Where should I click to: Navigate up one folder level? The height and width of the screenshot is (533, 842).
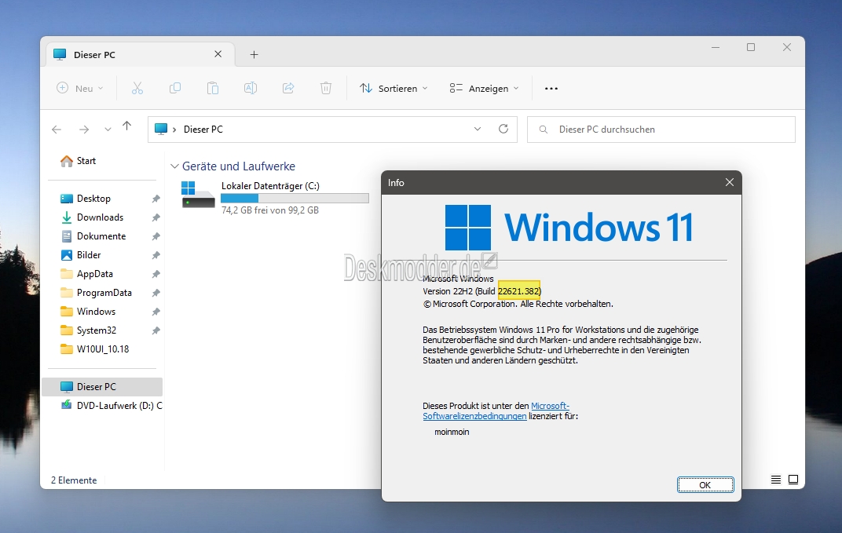pyautogui.click(x=126, y=126)
